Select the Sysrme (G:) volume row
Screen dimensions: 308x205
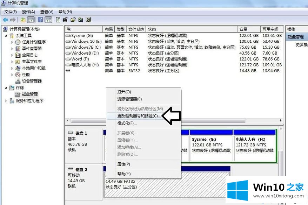click(x=174, y=36)
